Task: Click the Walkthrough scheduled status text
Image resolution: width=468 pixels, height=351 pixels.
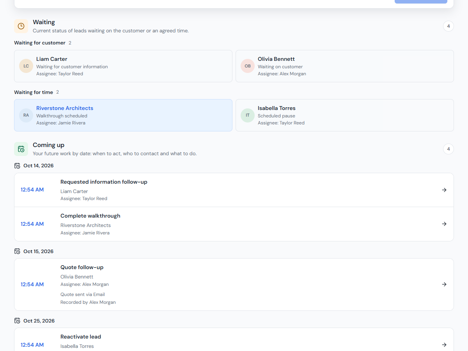Action: click(x=62, y=116)
